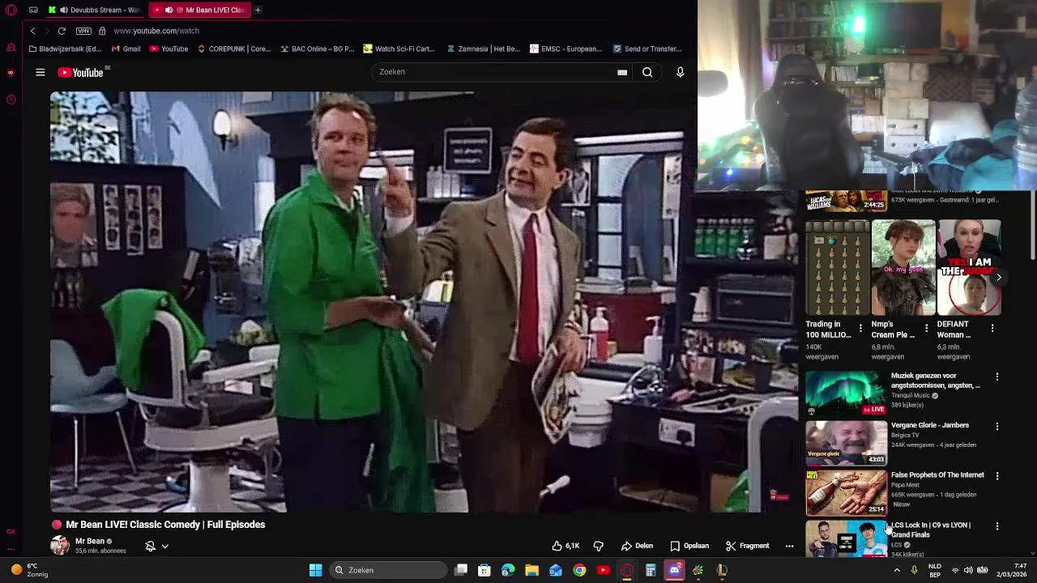The height and width of the screenshot is (583, 1037).
Task: Go back with the browser back arrow
Action: point(33,31)
